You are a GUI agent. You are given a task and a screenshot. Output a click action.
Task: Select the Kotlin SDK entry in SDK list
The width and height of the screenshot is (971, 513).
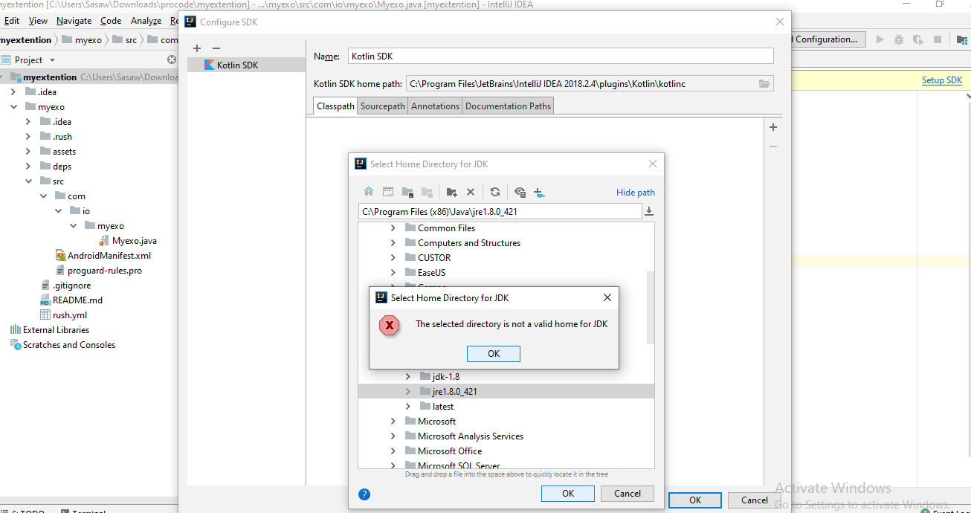point(246,65)
